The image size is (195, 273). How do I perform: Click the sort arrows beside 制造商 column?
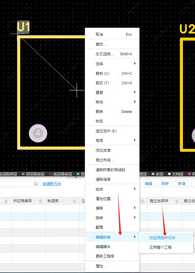click(x=74, y=201)
